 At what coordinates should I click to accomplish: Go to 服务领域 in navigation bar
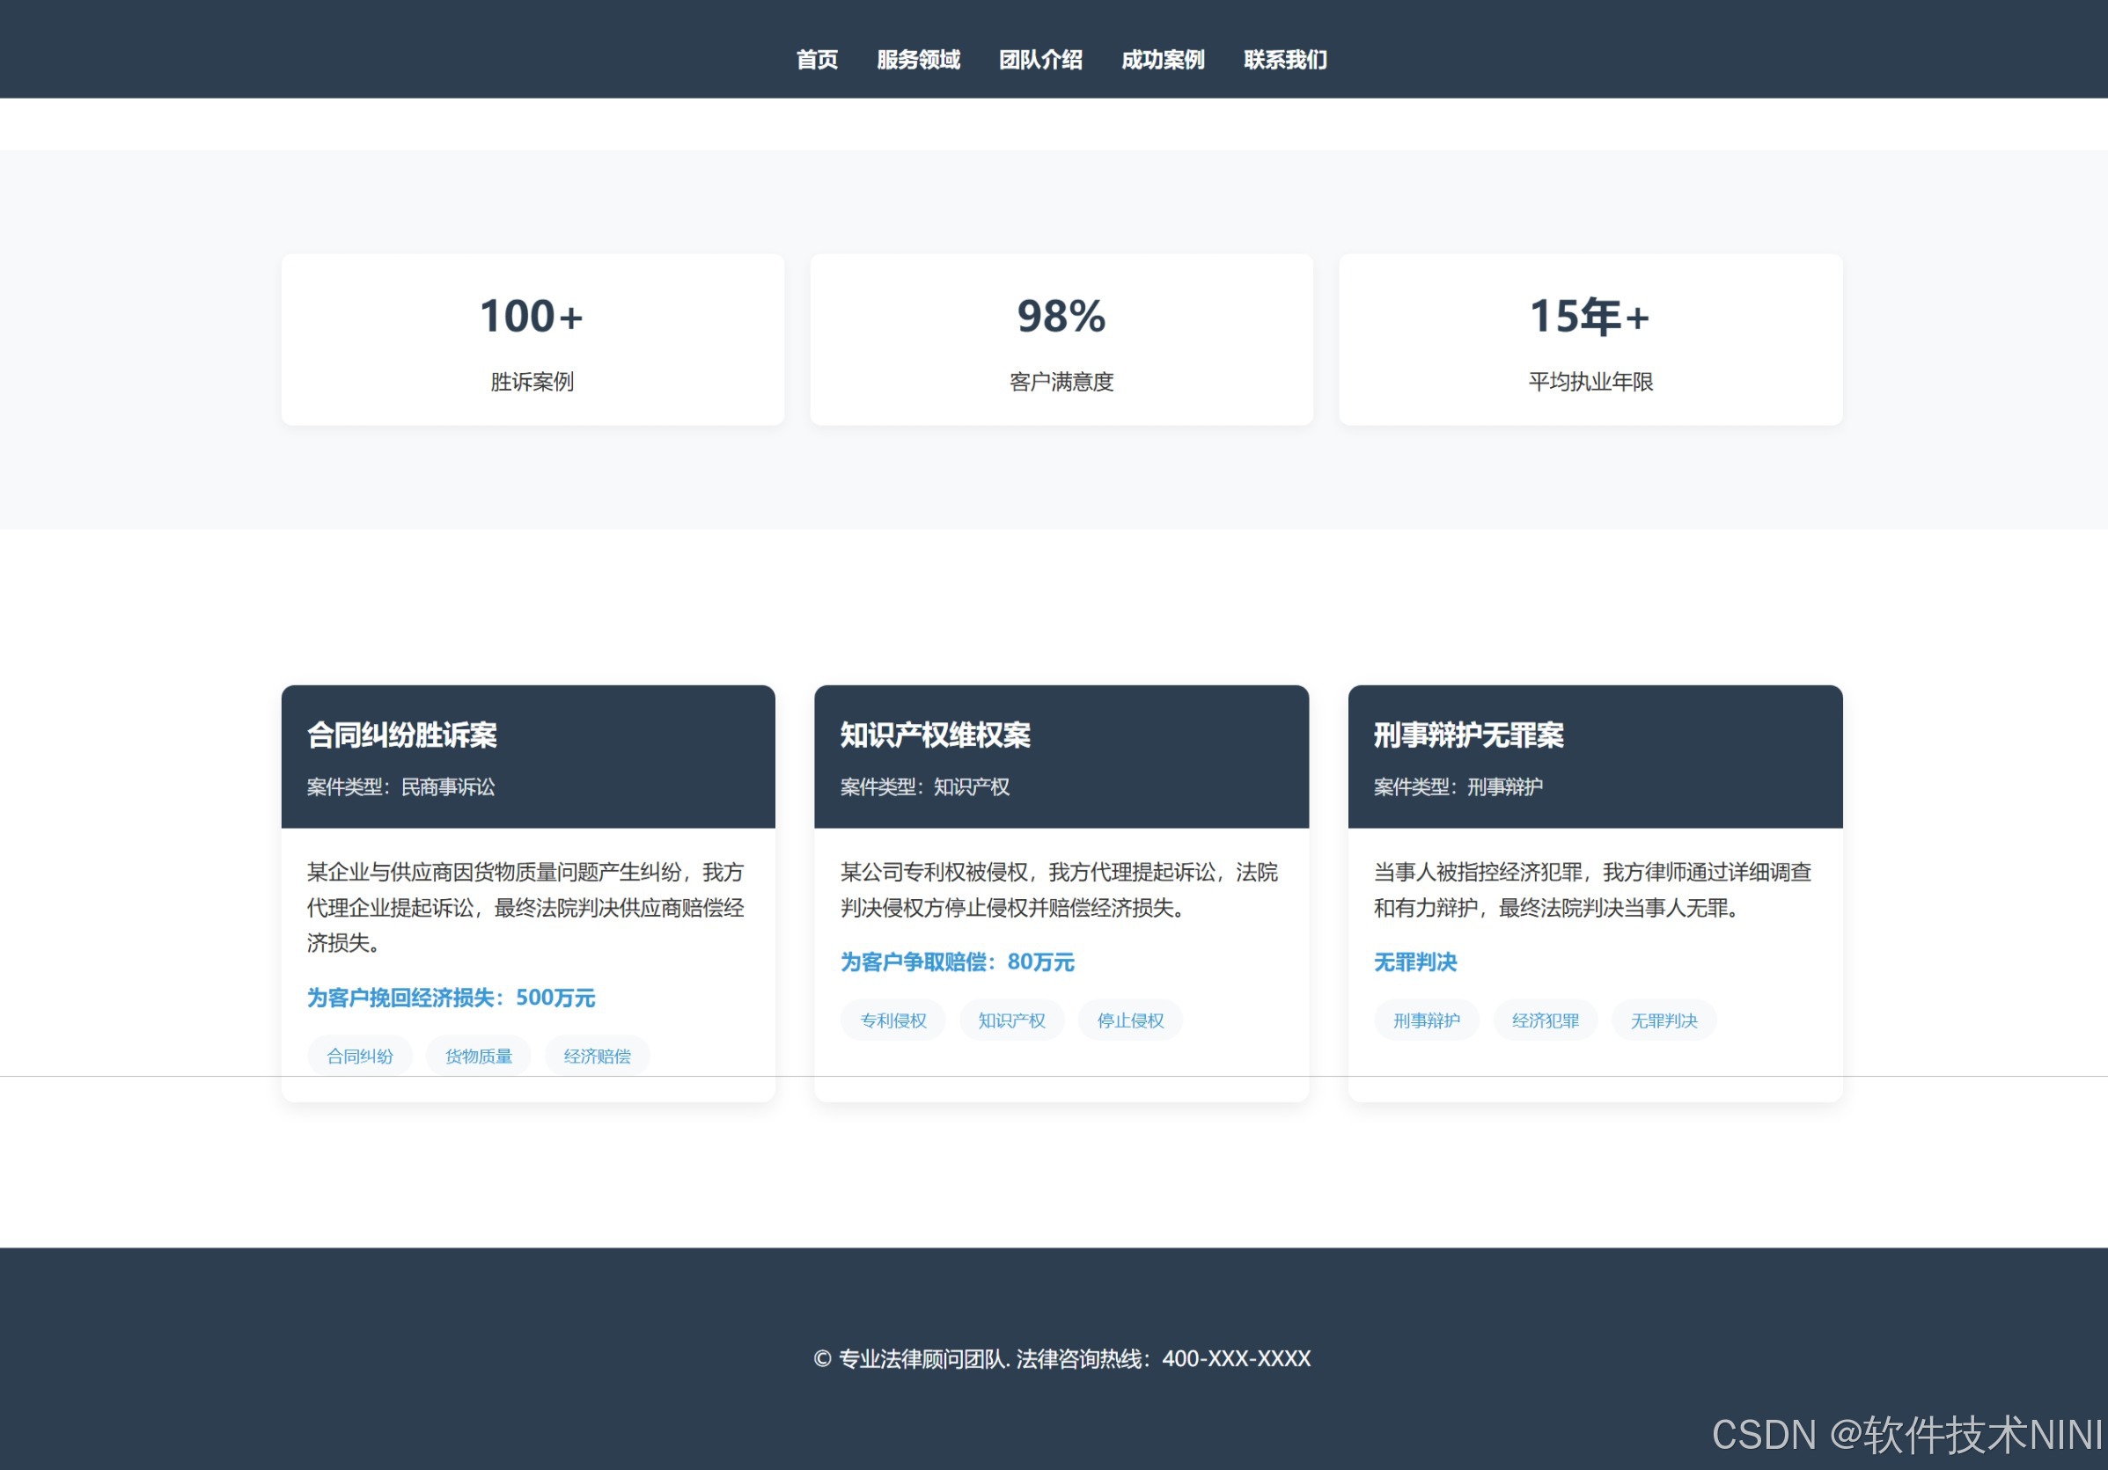pyautogui.click(x=917, y=60)
